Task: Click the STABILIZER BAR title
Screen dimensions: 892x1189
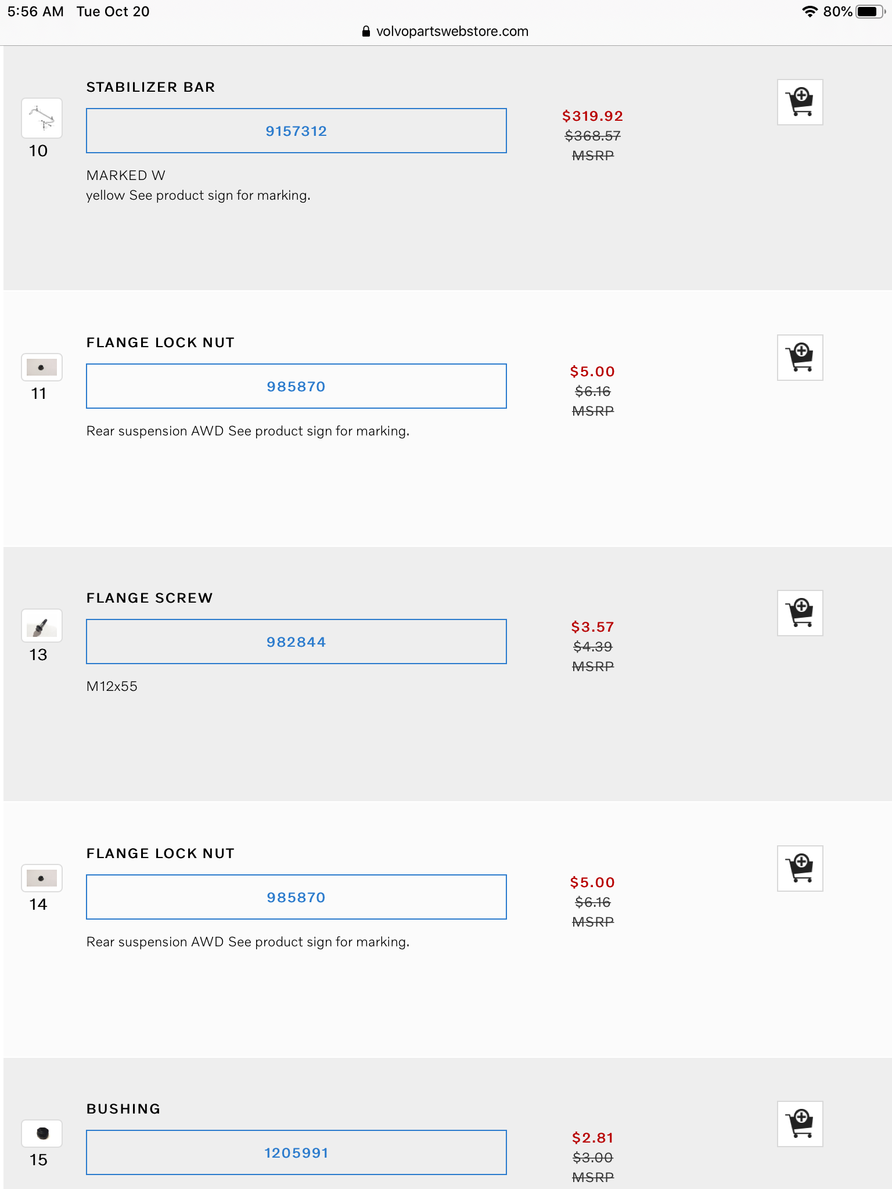Action: (151, 87)
